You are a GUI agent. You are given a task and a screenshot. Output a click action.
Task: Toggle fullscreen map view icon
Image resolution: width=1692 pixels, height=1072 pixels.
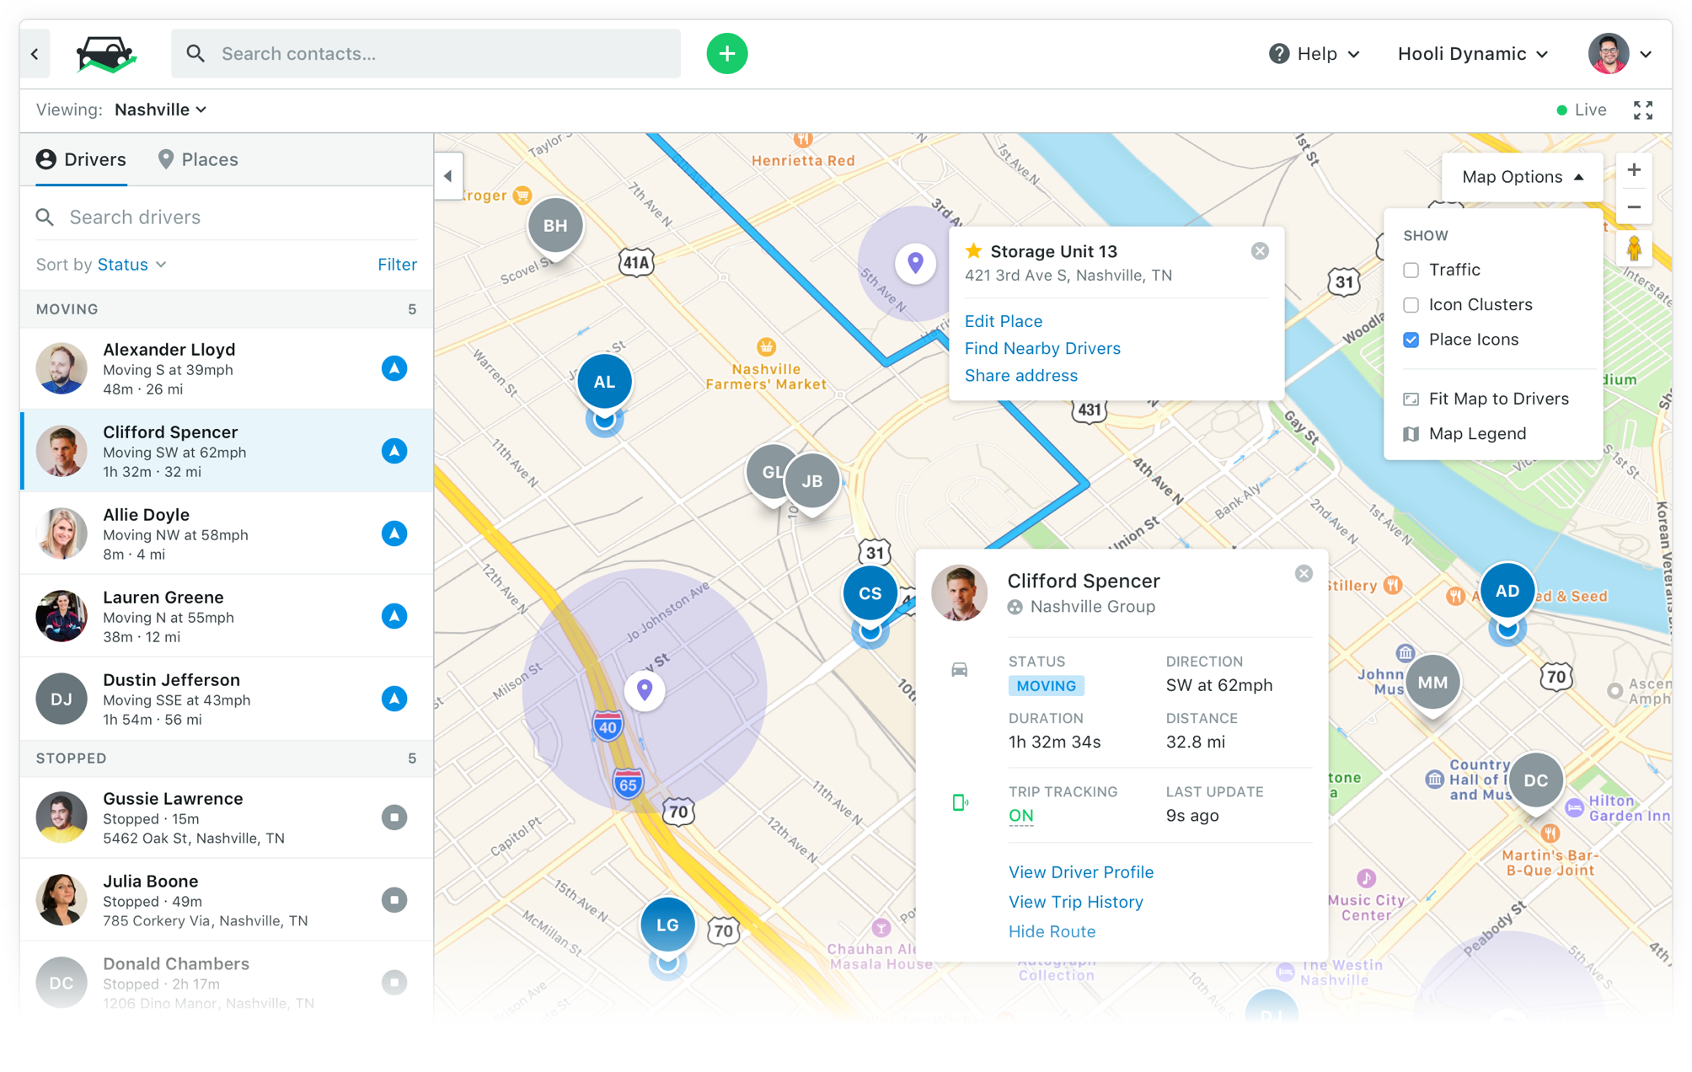click(1642, 110)
